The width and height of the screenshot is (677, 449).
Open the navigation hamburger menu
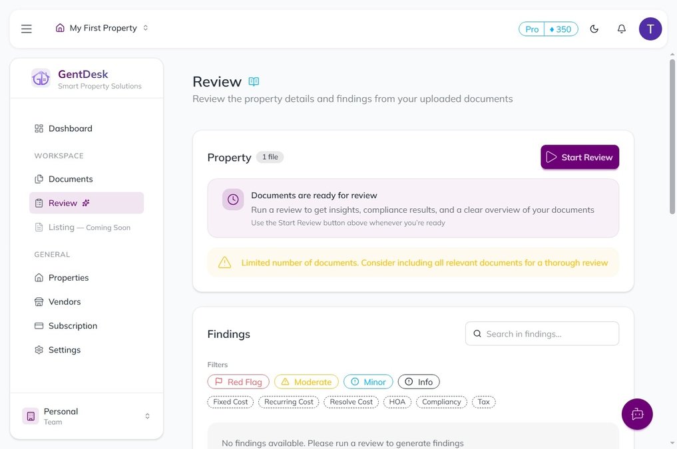(x=26, y=28)
